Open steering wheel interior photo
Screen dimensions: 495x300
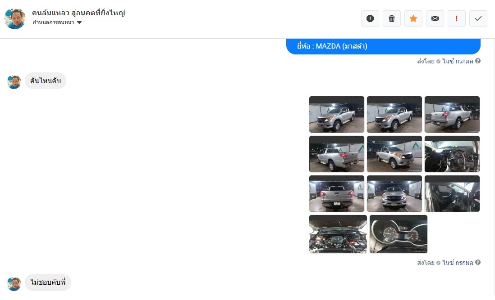coord(452,154)
